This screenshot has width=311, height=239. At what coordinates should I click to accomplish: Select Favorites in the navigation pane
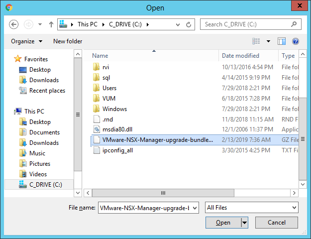pyautogui.click(x=31, y=59)
